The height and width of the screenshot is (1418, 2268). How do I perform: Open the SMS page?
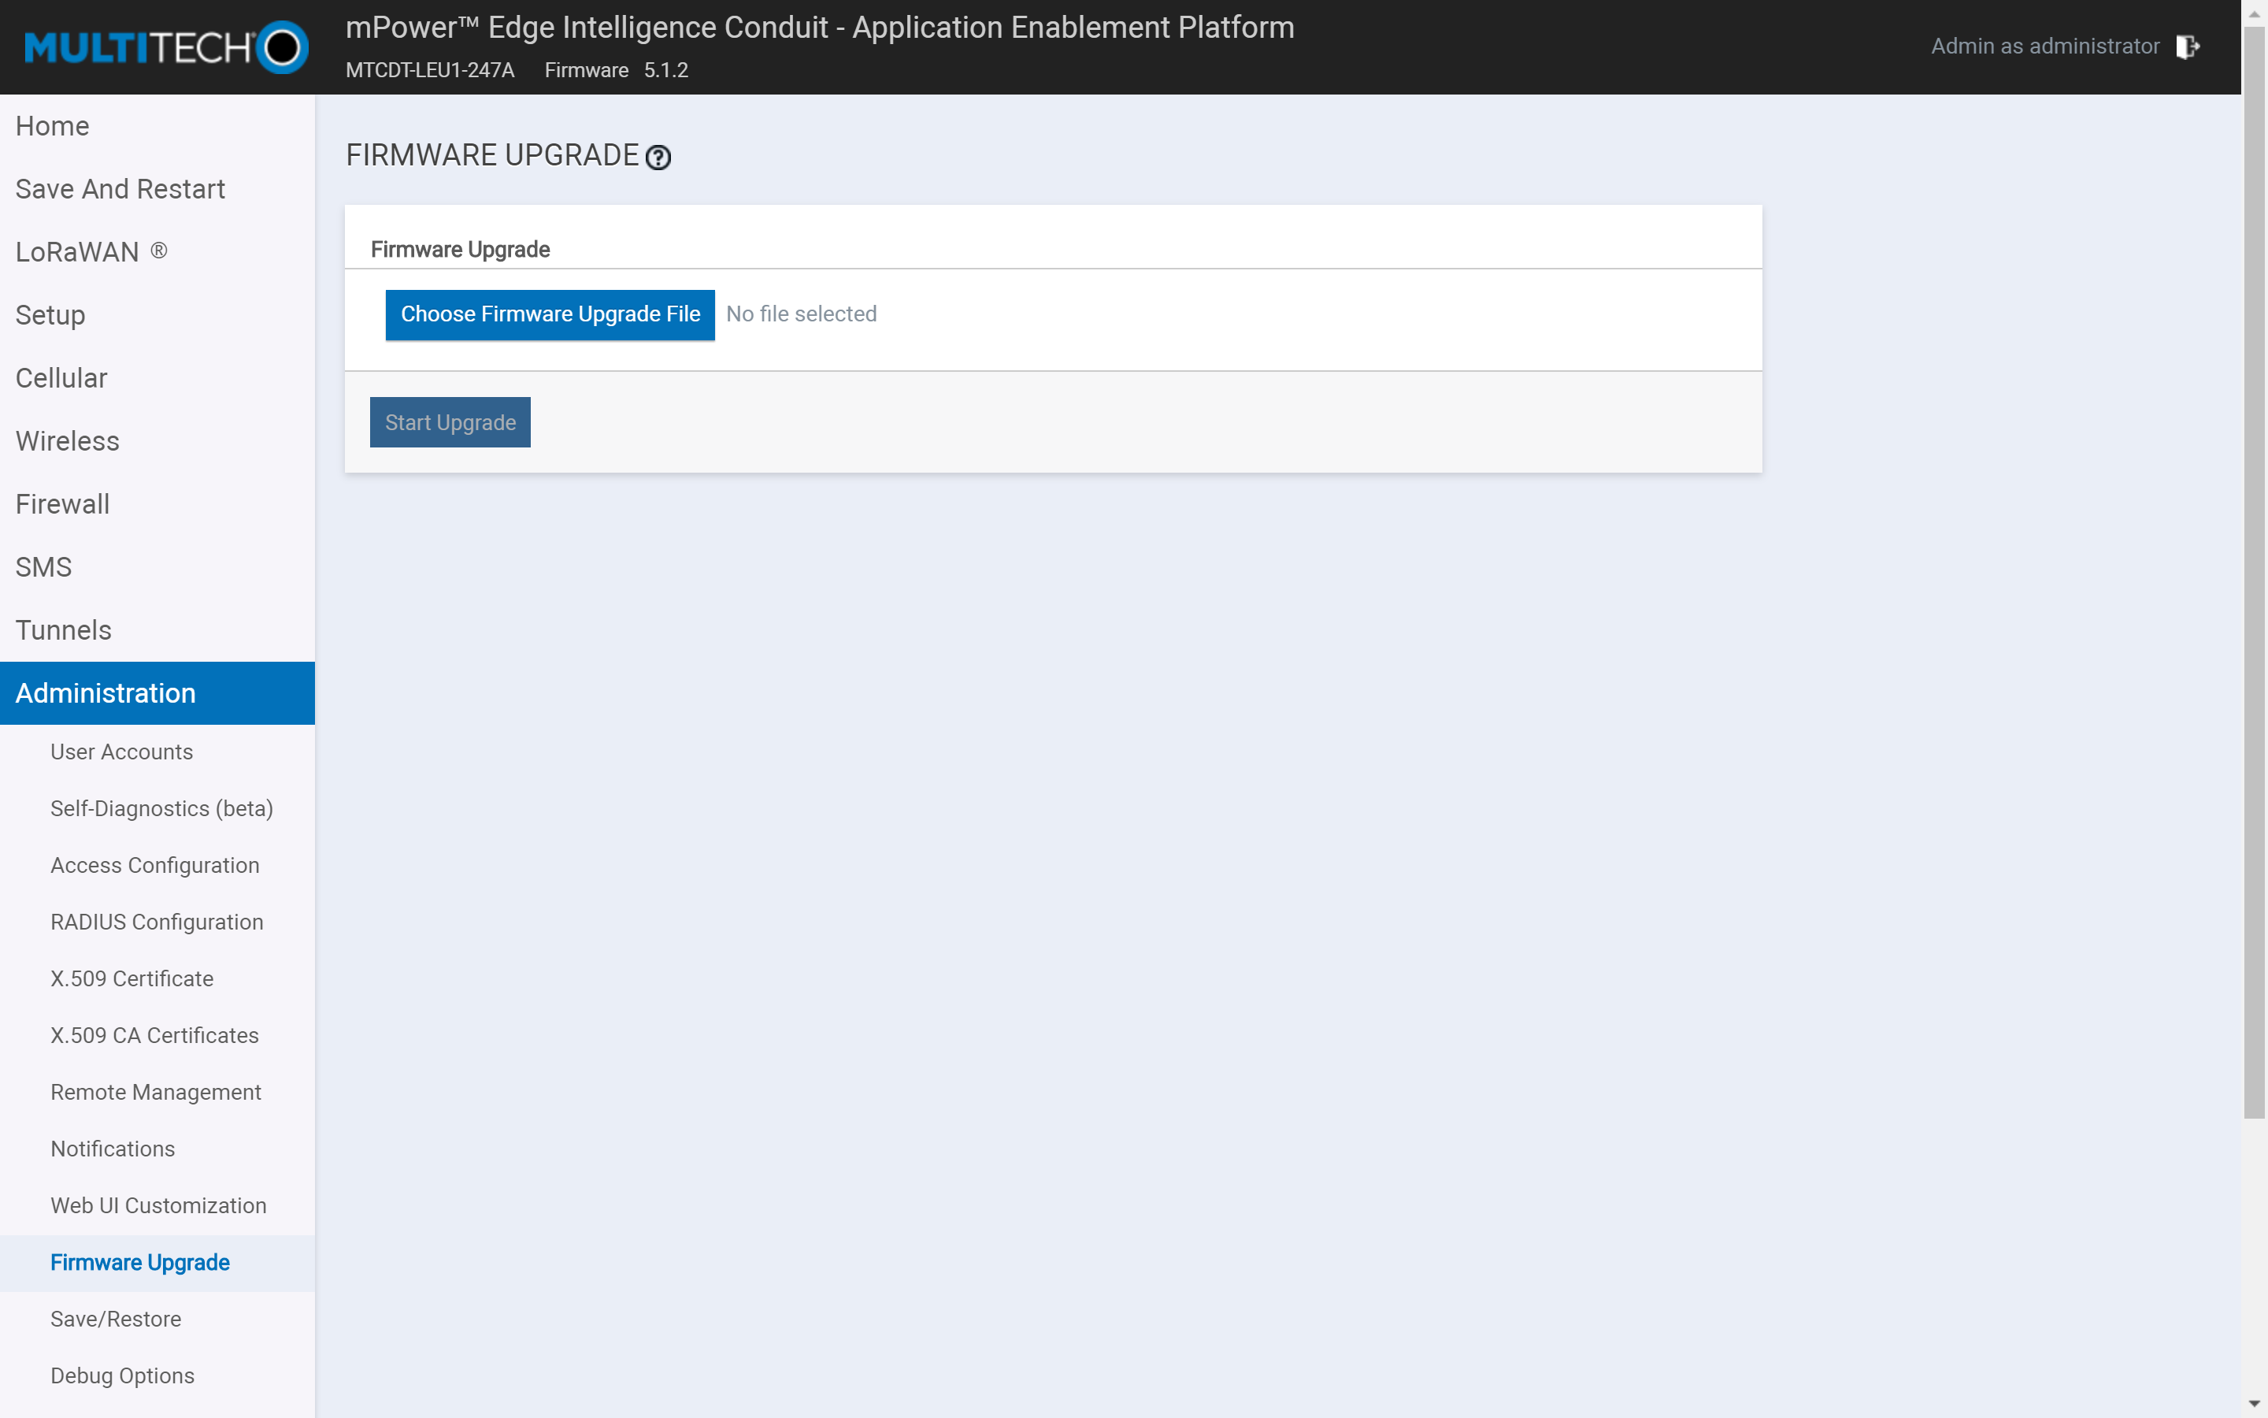[43, 566]
